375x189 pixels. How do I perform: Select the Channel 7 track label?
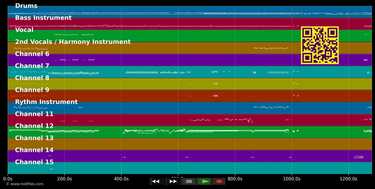click(32, 66)
